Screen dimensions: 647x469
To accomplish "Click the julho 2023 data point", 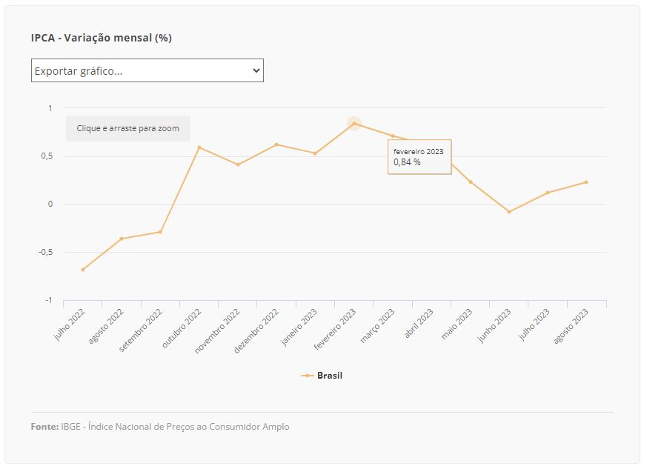I will [x=548, y=193].
